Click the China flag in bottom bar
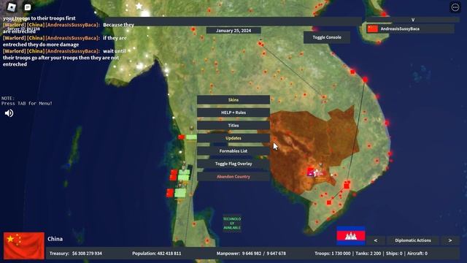The image size is (467, 263). [24, 245]
